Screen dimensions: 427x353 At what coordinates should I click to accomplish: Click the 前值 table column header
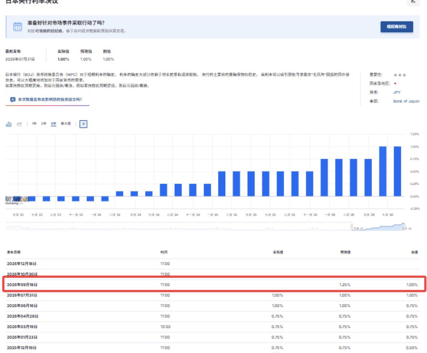coord(414,252)
